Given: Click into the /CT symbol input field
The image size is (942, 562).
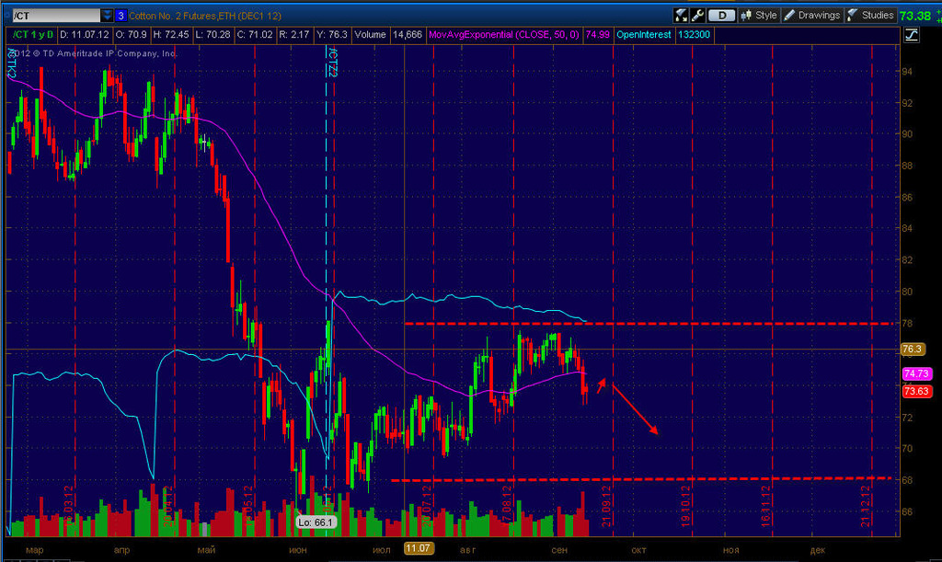Looking at the screenshot, I should 56,16.
